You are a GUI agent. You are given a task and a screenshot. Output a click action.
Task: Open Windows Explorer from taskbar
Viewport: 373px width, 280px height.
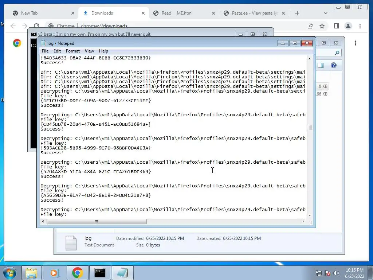pos(31,273)
